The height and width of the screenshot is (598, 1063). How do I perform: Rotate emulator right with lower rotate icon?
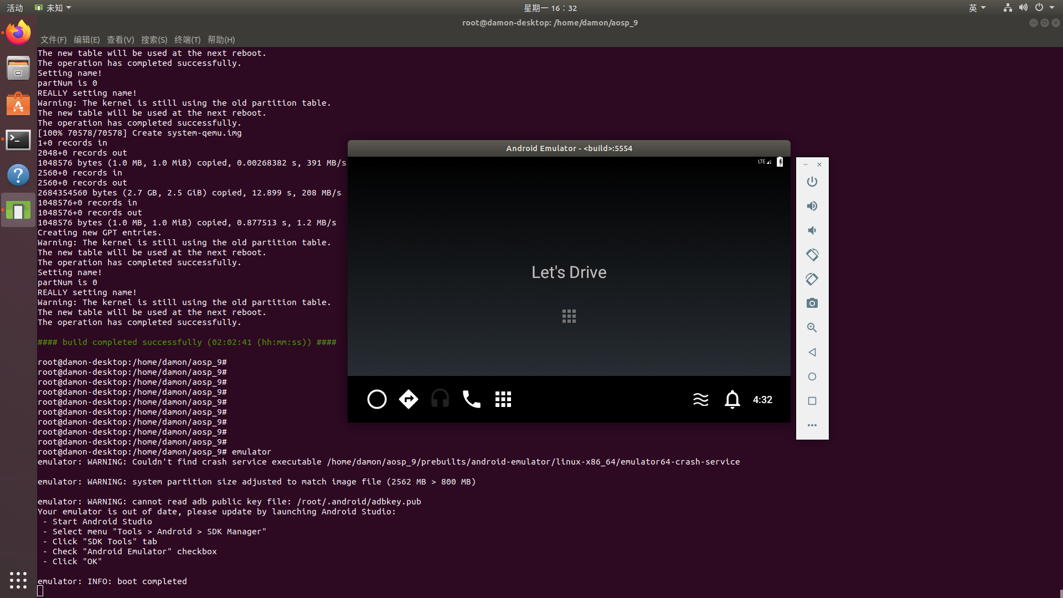pyautogui.click(x=812, y=279)
